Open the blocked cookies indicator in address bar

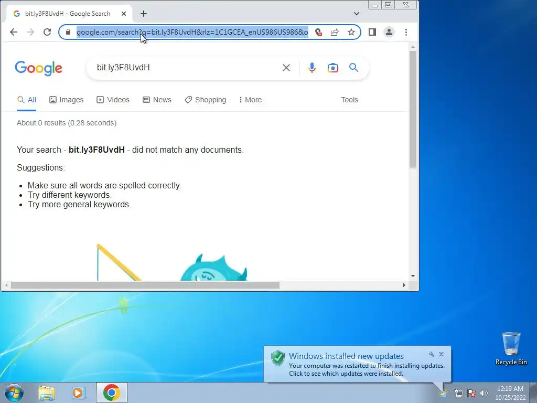click(318, 32)
